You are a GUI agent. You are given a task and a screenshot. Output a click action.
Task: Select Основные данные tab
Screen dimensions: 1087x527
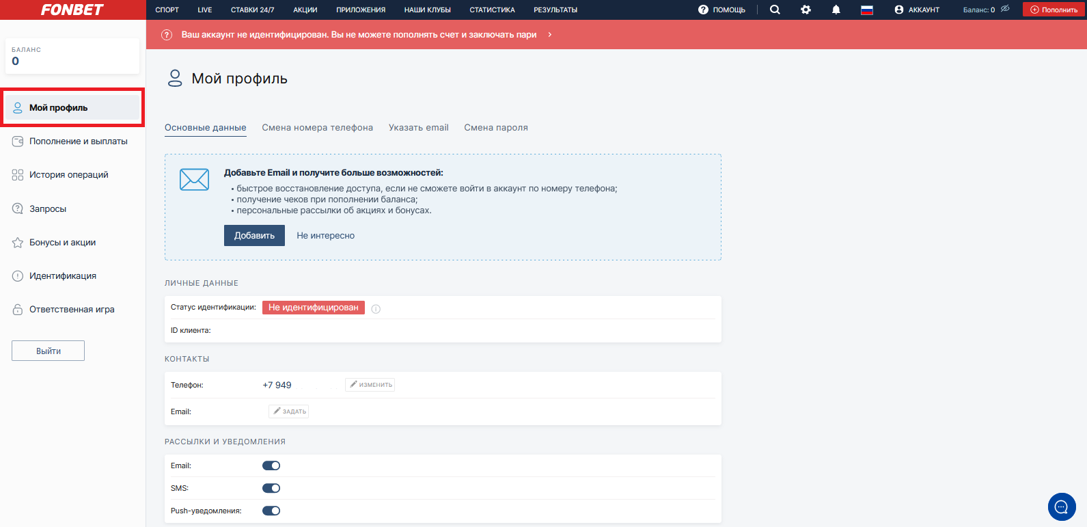coord(206,128)
